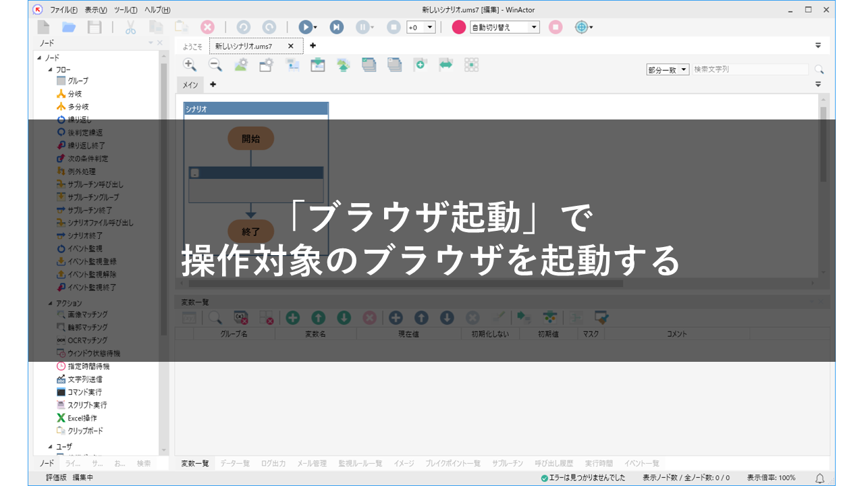This screenshot has width=864, height=486.
Task: Open a scenario file with the folder icon
Action: (69, 27)
